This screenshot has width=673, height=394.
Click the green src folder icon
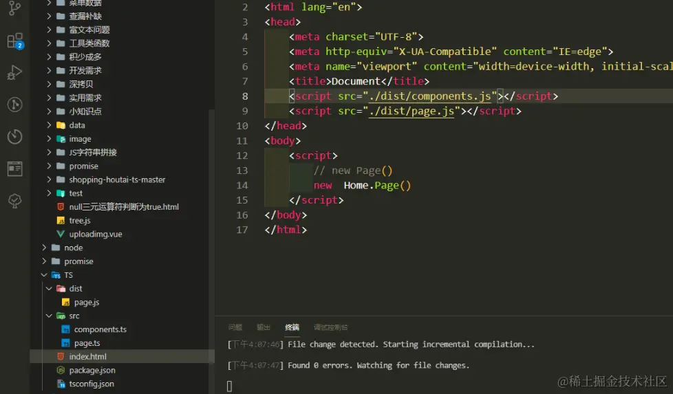[61, 316]
